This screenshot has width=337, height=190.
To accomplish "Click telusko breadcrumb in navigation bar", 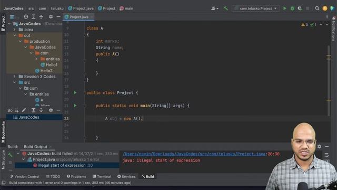I will [57, 8].
